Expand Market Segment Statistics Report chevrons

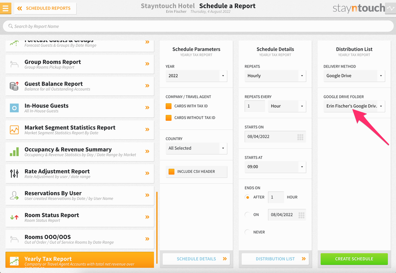(x=147, y=129)
